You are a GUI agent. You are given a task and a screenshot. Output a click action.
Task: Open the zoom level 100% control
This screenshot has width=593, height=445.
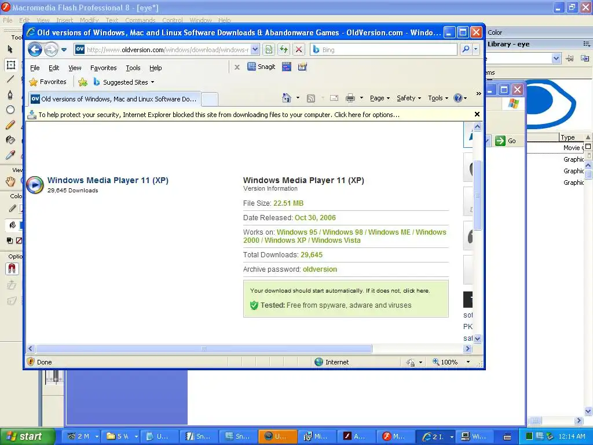451,362
